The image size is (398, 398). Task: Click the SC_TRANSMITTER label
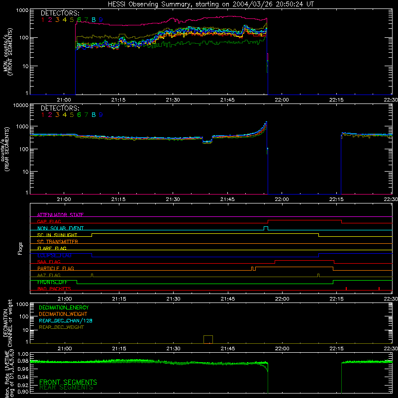(x=58, y=242)
